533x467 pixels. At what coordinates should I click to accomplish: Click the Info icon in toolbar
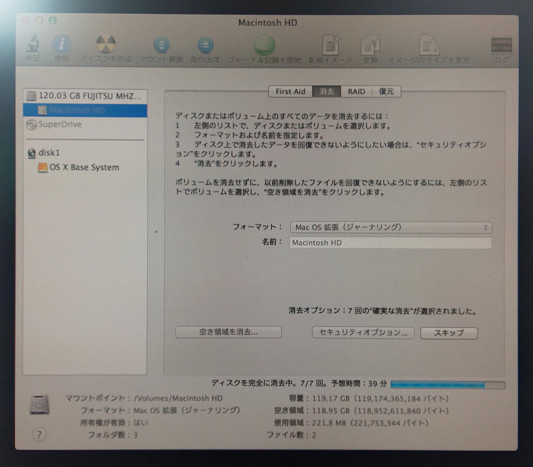62,44
